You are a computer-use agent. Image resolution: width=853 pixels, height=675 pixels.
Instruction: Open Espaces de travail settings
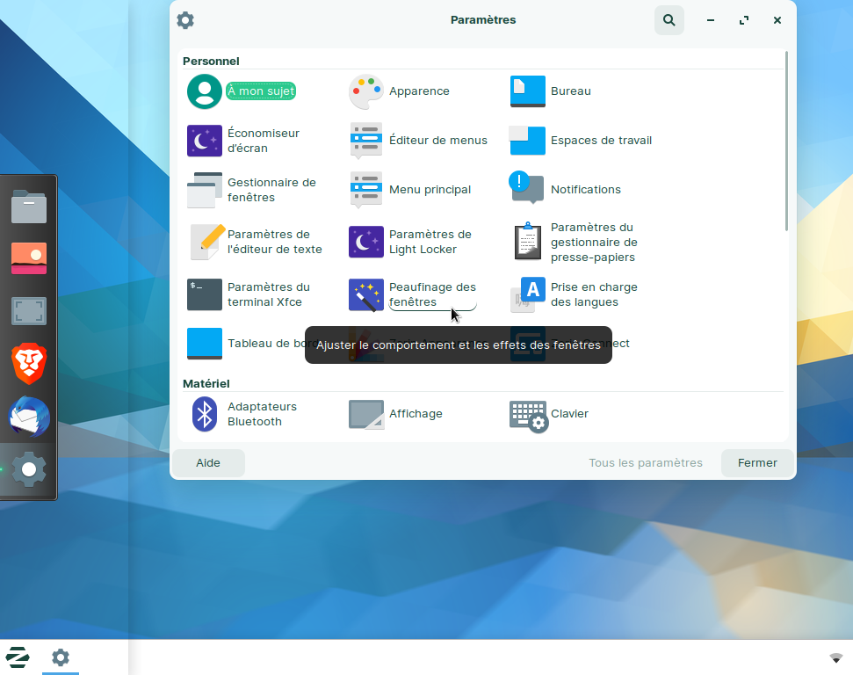point(528,141)
